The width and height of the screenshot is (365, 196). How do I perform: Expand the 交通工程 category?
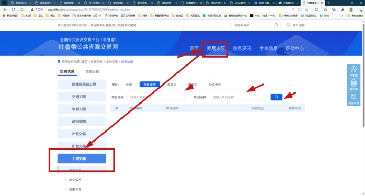click(82, 97)
